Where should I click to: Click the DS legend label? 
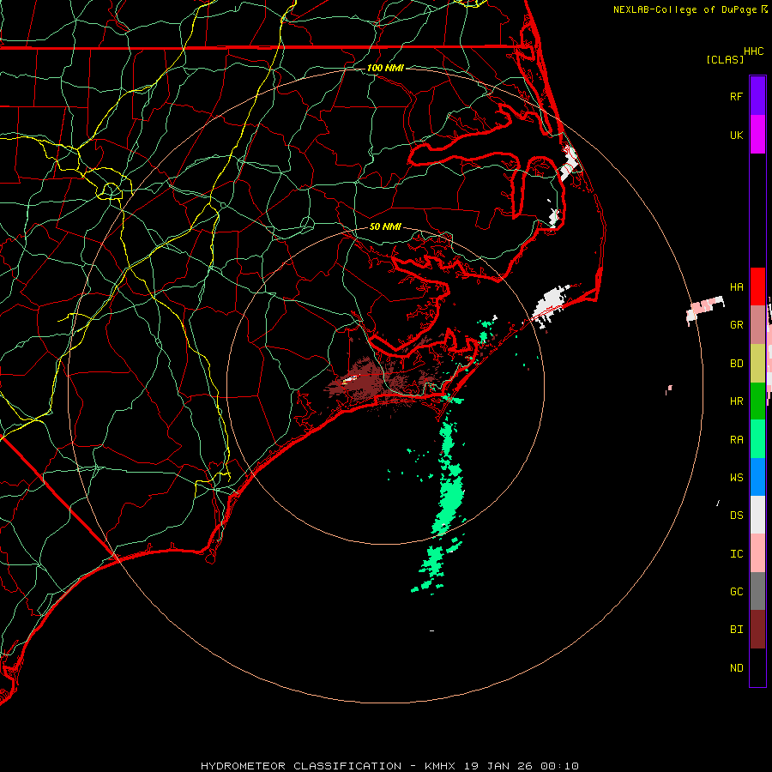[736, 515]
